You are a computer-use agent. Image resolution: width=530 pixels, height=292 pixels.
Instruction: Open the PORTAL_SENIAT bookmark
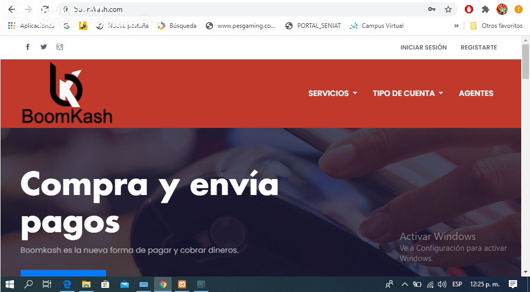[313, 26]
